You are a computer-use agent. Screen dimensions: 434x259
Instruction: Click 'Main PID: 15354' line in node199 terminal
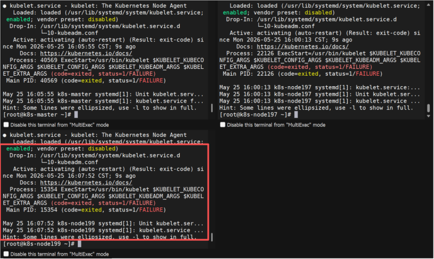point(86,210)
